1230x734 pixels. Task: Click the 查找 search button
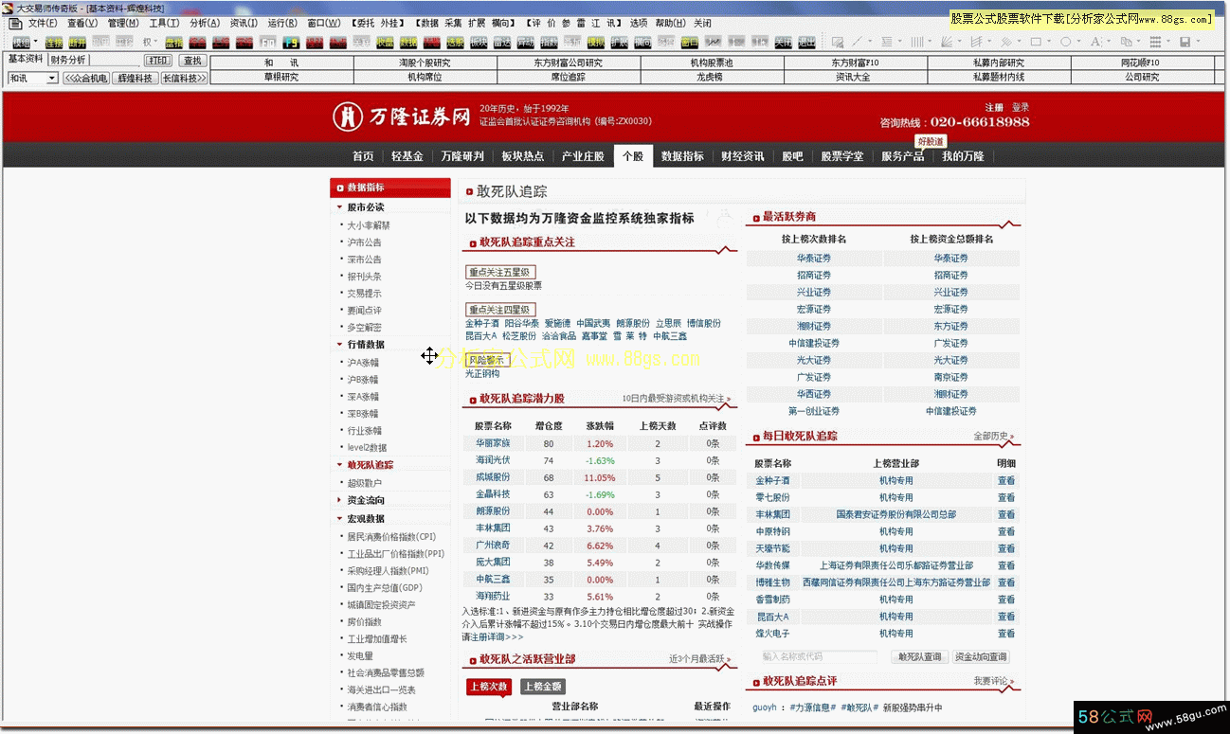point(192,61)
